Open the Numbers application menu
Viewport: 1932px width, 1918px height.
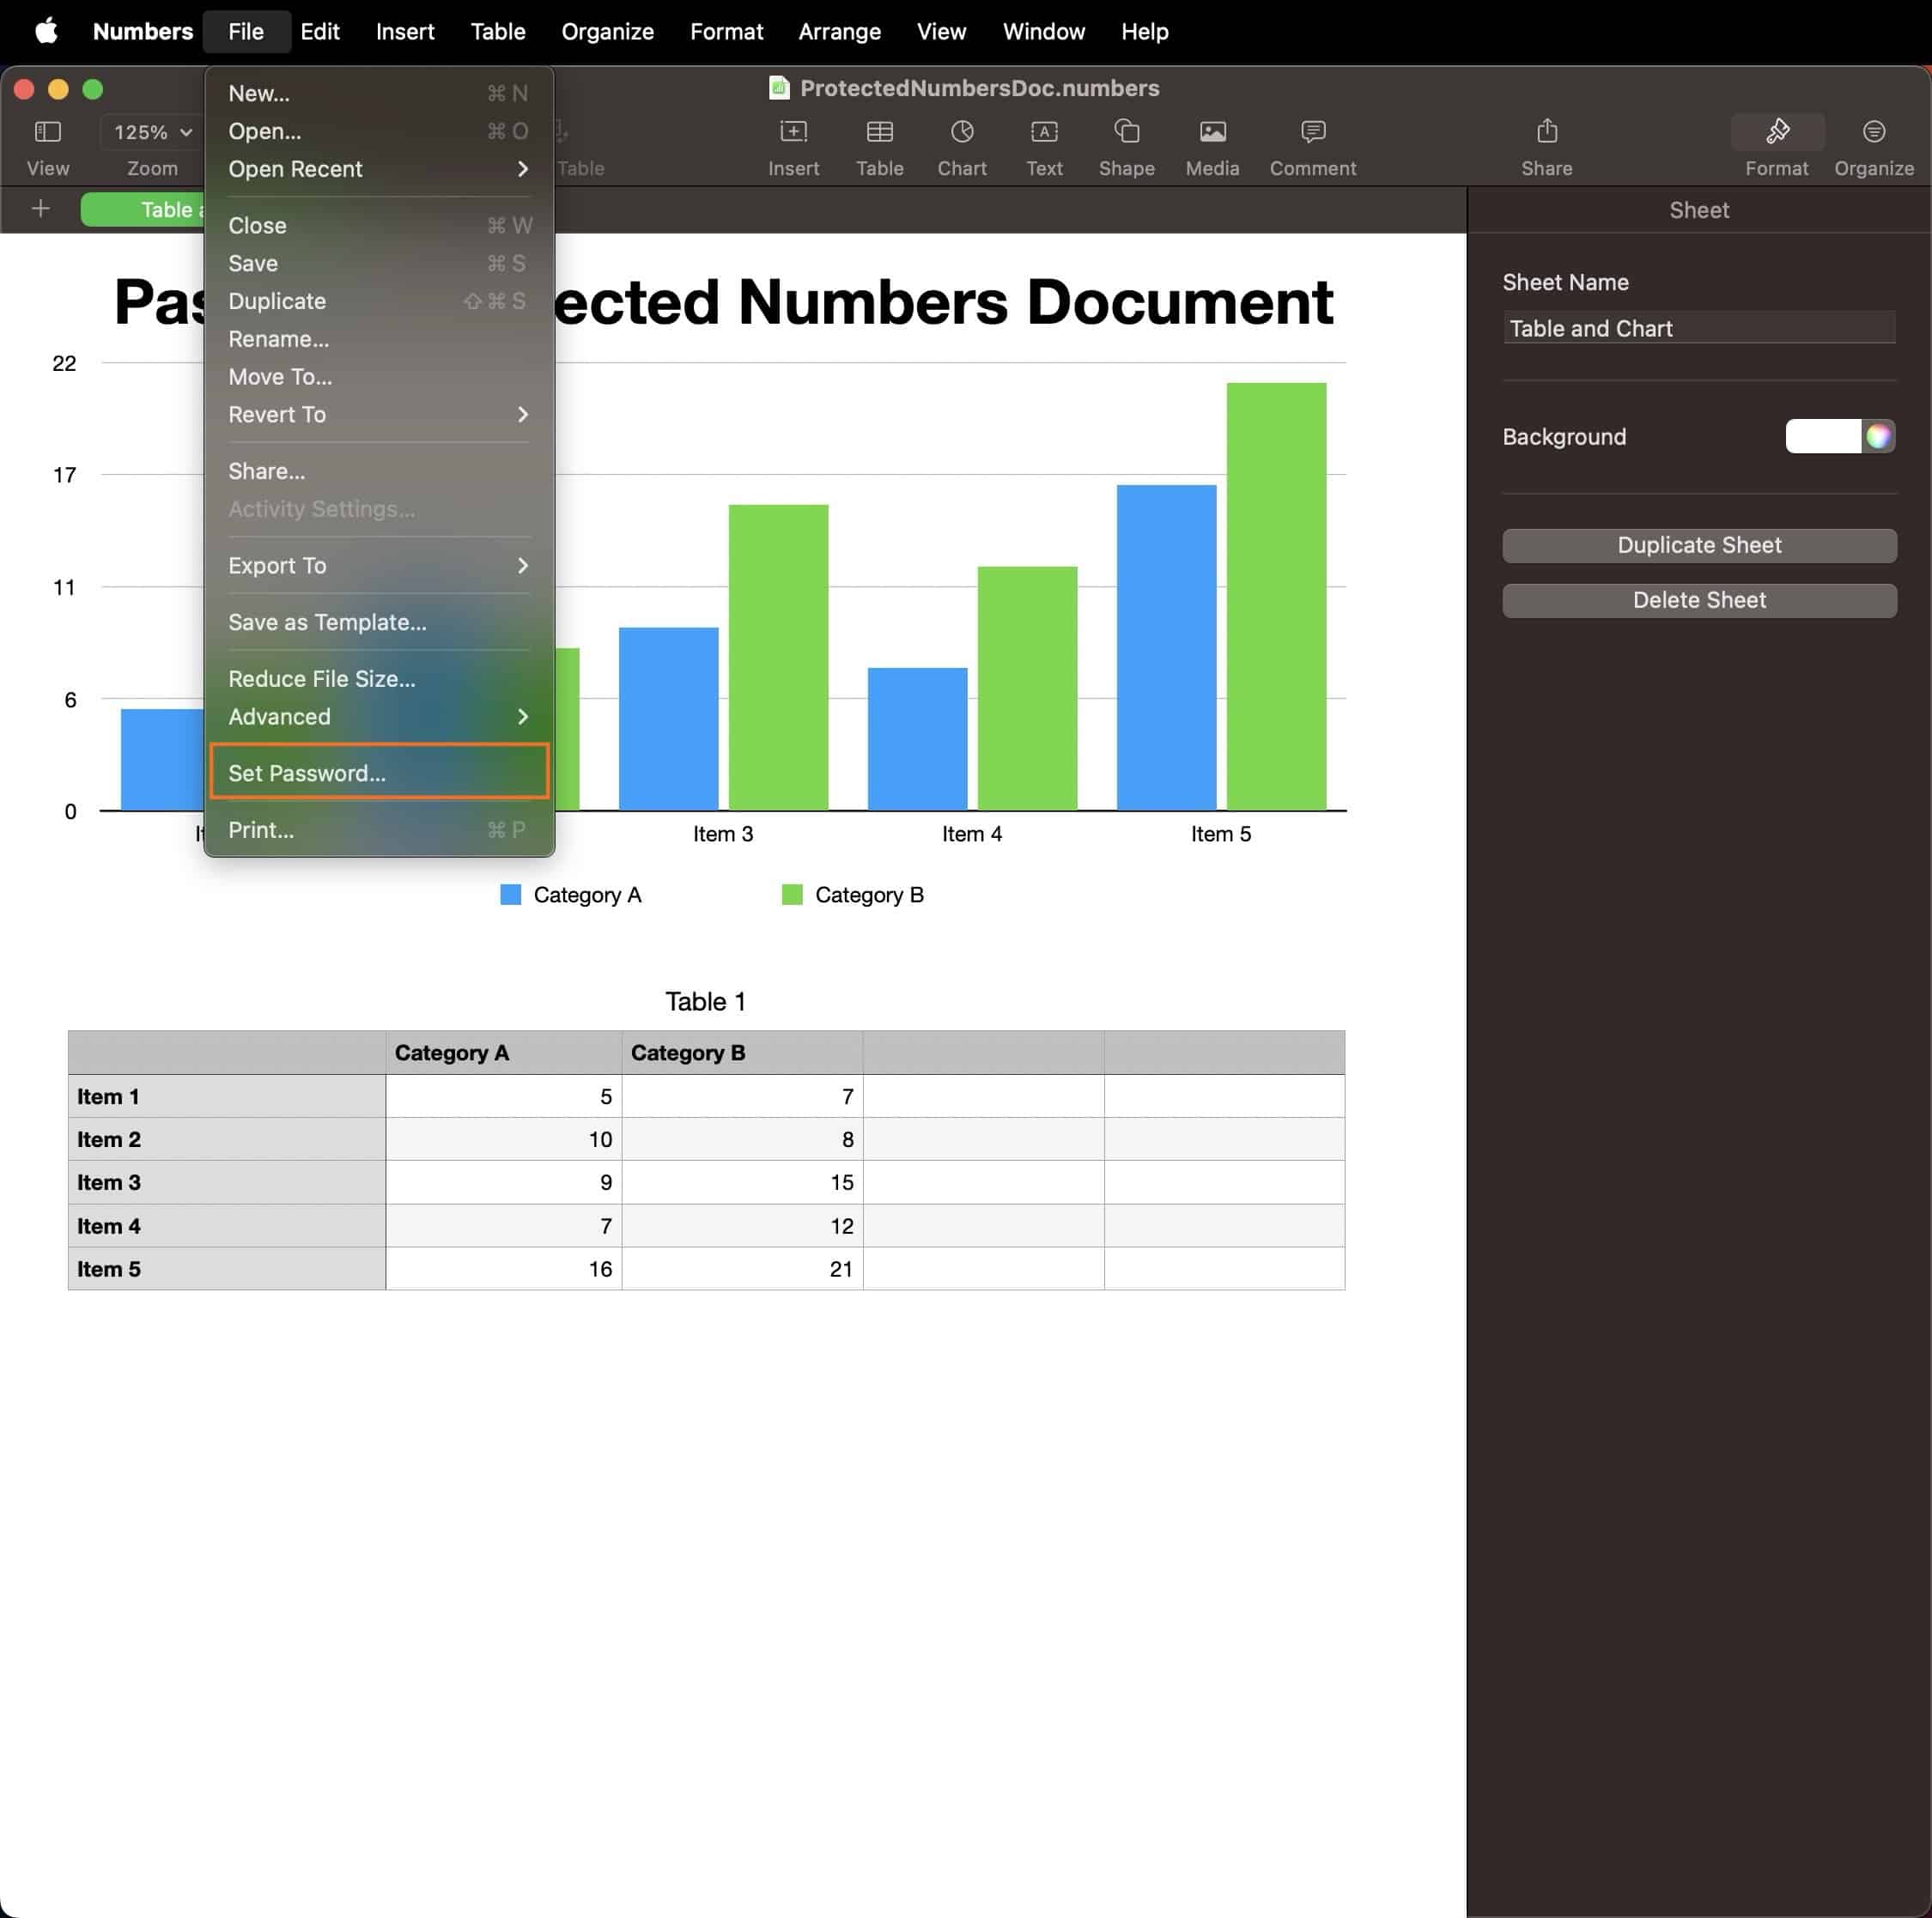142,31
